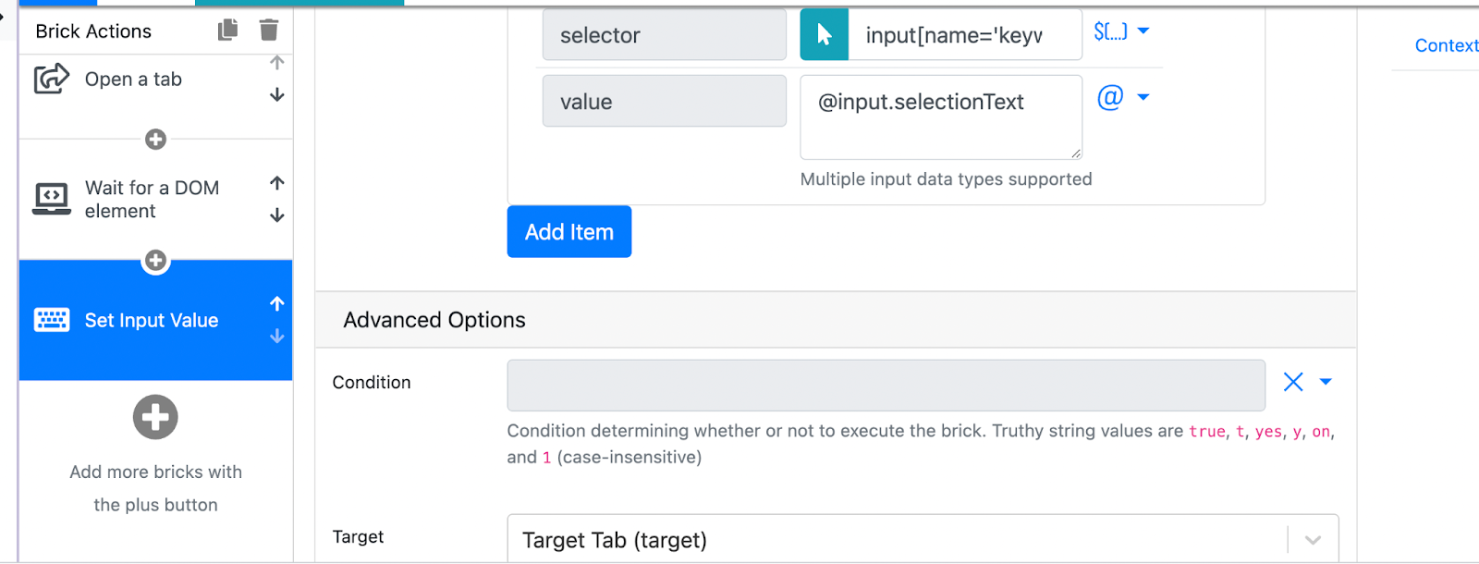Move Wait for DOM element brick down
1479x564 pixels.
(x=276, y=215)
